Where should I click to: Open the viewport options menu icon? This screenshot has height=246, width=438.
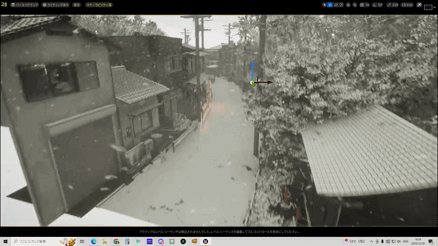pos(4,4)
